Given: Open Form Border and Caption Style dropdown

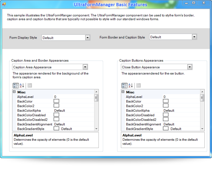Looking at the screenshot, I should (194, 37).
